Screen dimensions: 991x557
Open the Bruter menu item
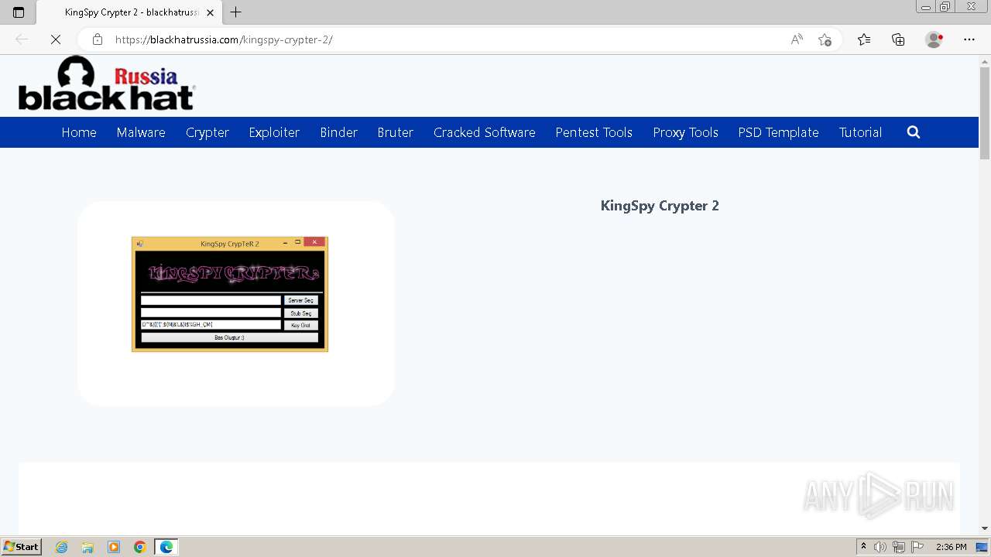[x=396, y=132]
